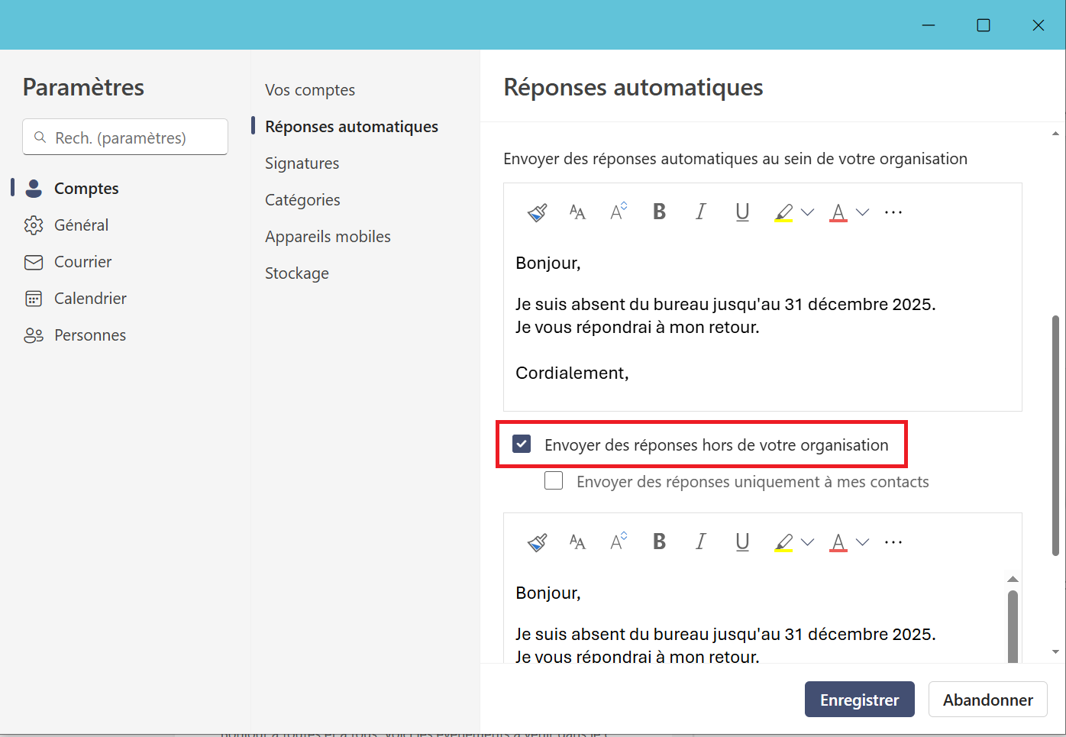
Task: Uncheck Envoyer des réponses hors de votre organisation
Action: click(522, 444)
